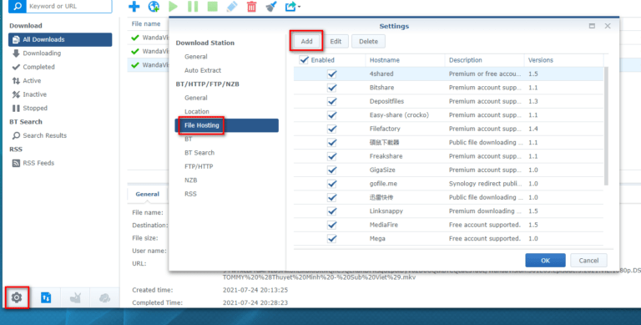Click File name column header in task list
Image resolution: width=641 pixels, height=325 pixels.
146,23
